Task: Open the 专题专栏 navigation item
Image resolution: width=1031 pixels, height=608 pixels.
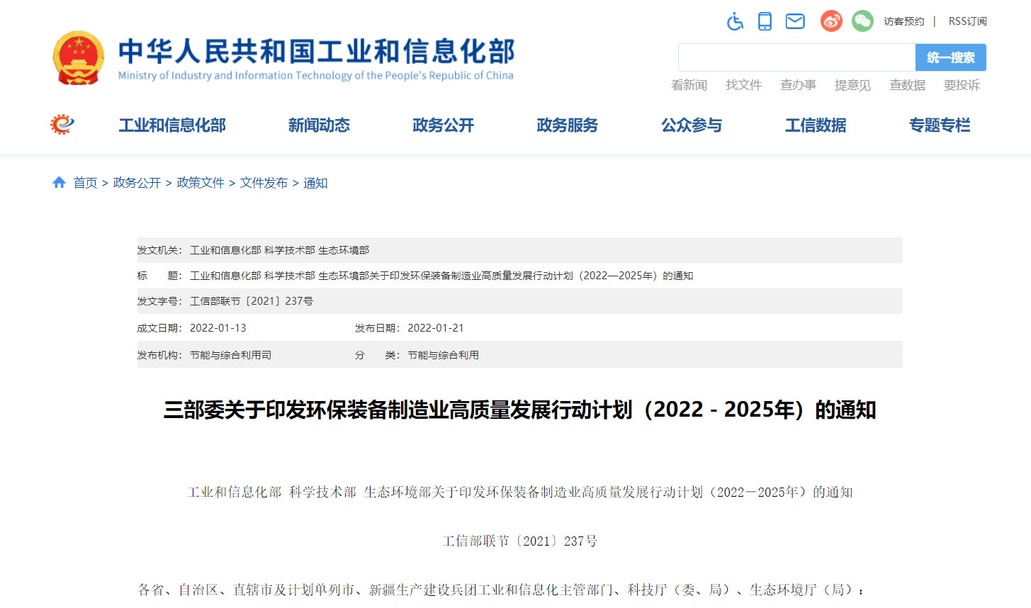Action: point(940,125)
